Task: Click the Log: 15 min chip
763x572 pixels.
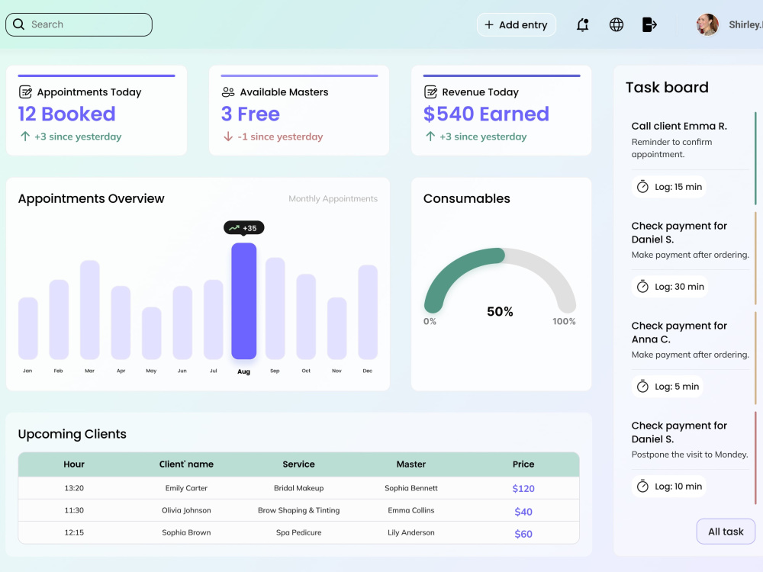Action: click(x=670, y=187)
